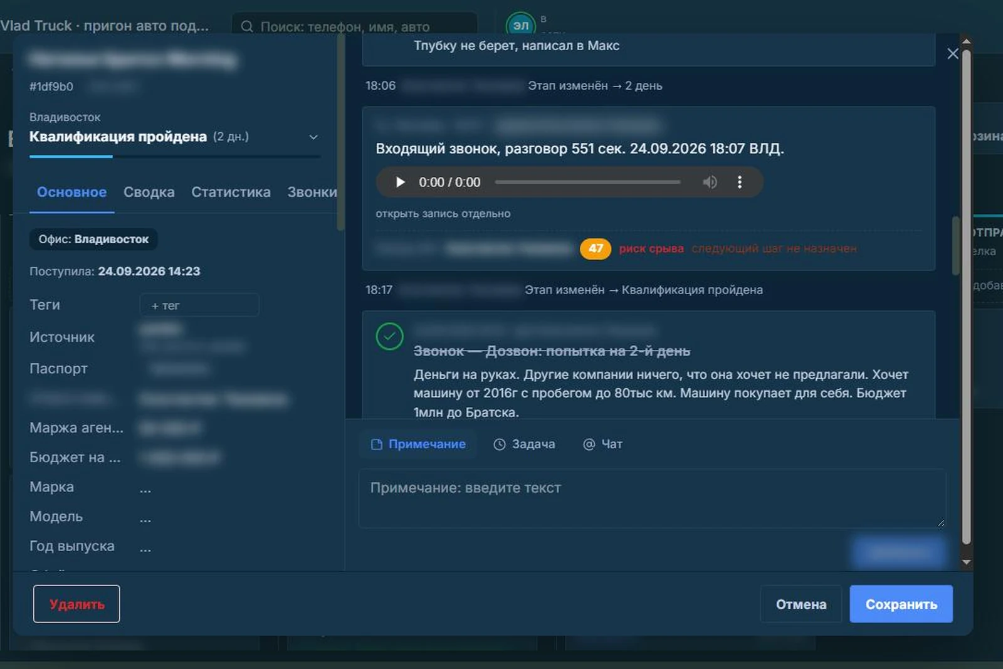Click the note document icon beside Примечание
Viewport: 1003px width, 669px height.
coord(377,444)
